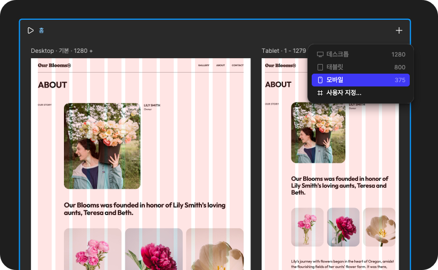Click ABOUT nav link in Desktop frame
This screenshot has width=438, height=270.
click(221, 65)
